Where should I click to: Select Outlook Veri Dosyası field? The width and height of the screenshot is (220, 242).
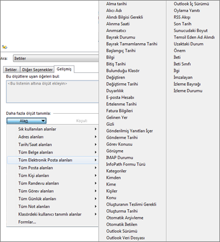pyautogui.click(x=125, y=238)
